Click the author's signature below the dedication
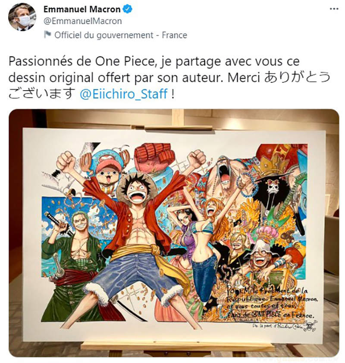The image size is (345, 363). pos(285,325)
